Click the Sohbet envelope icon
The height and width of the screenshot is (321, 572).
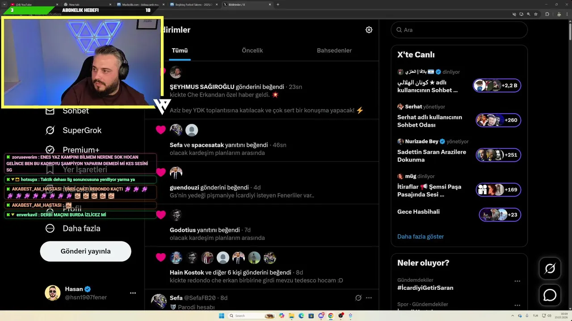pos(50,111)
